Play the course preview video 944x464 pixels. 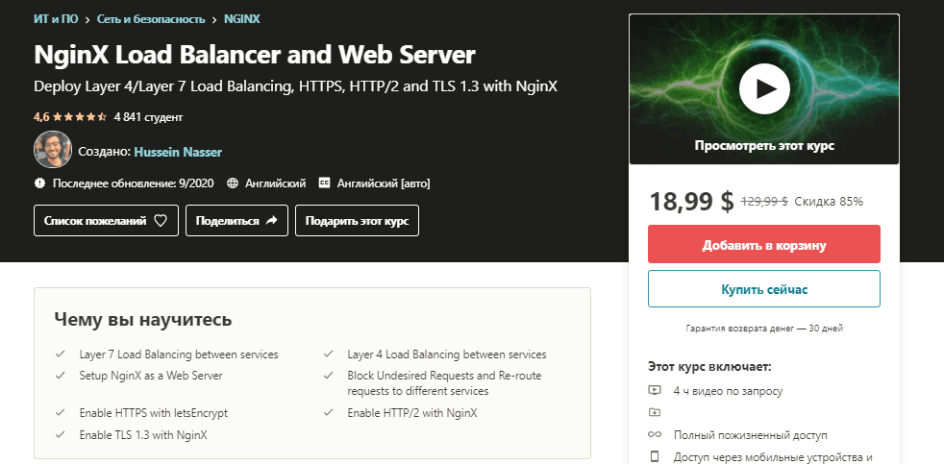pyautogui.click(x=764, y=89)
